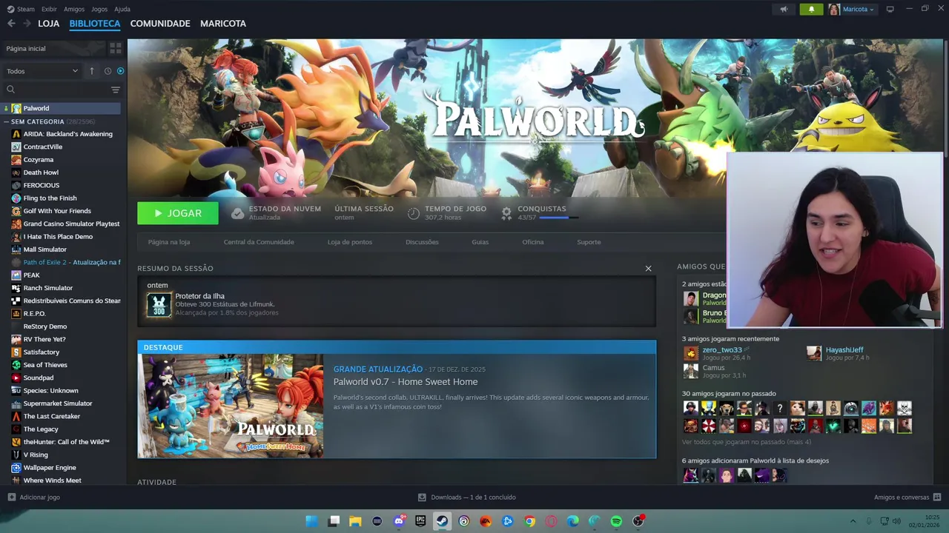Viewport: 949px width, 533px height.
Task: Open the cloud status icon
Action: (237, 213)
